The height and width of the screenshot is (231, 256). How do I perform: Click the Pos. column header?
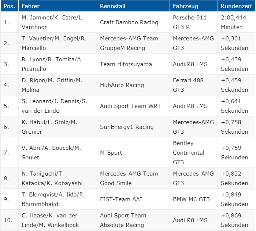[10, 6]
